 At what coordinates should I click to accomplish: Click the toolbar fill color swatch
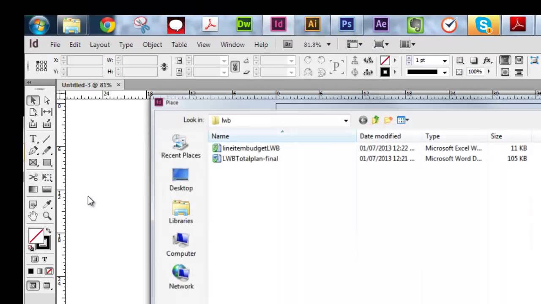[36, 236]
